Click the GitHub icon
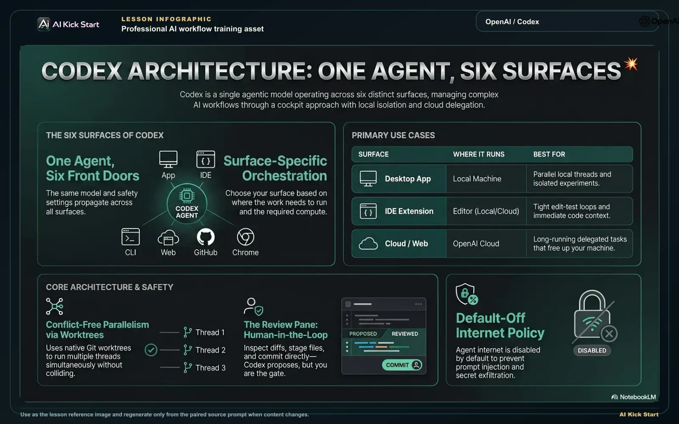Image resolution: width=679 pixels, height=424 pixels. (206, 237)
